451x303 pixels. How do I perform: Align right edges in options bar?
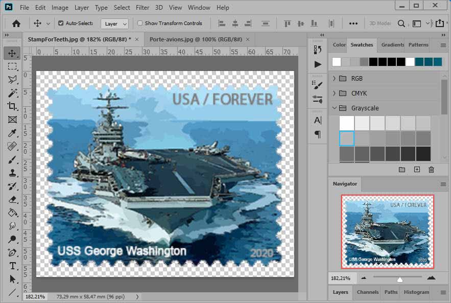[248, 24]
